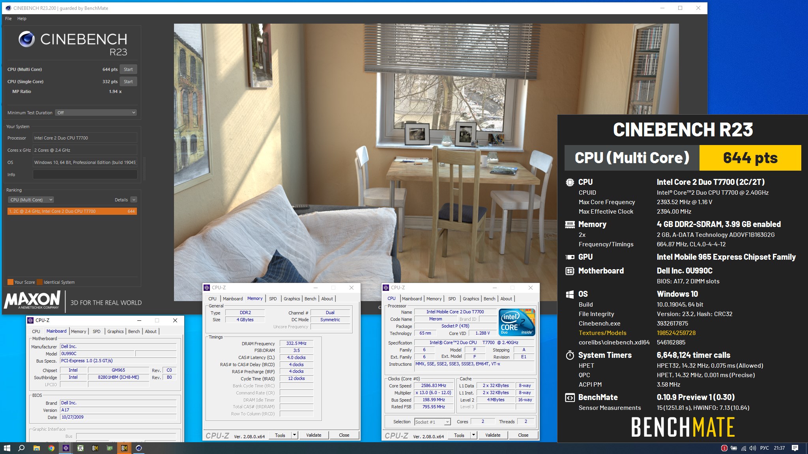Start the CPU Single Core test
Viewport: 808px width, 454px height.
click(128, 82)
